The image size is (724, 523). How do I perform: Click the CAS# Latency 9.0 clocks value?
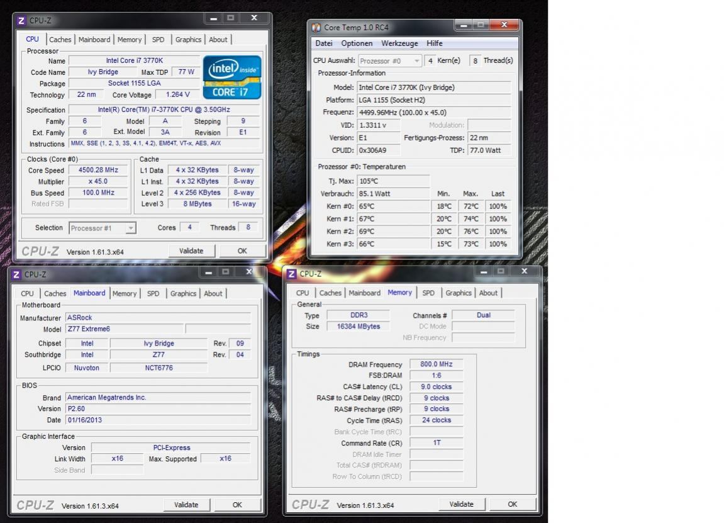[437, 387]
